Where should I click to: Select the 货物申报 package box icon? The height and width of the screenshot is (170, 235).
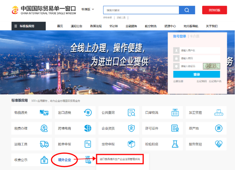click(131, 144)
